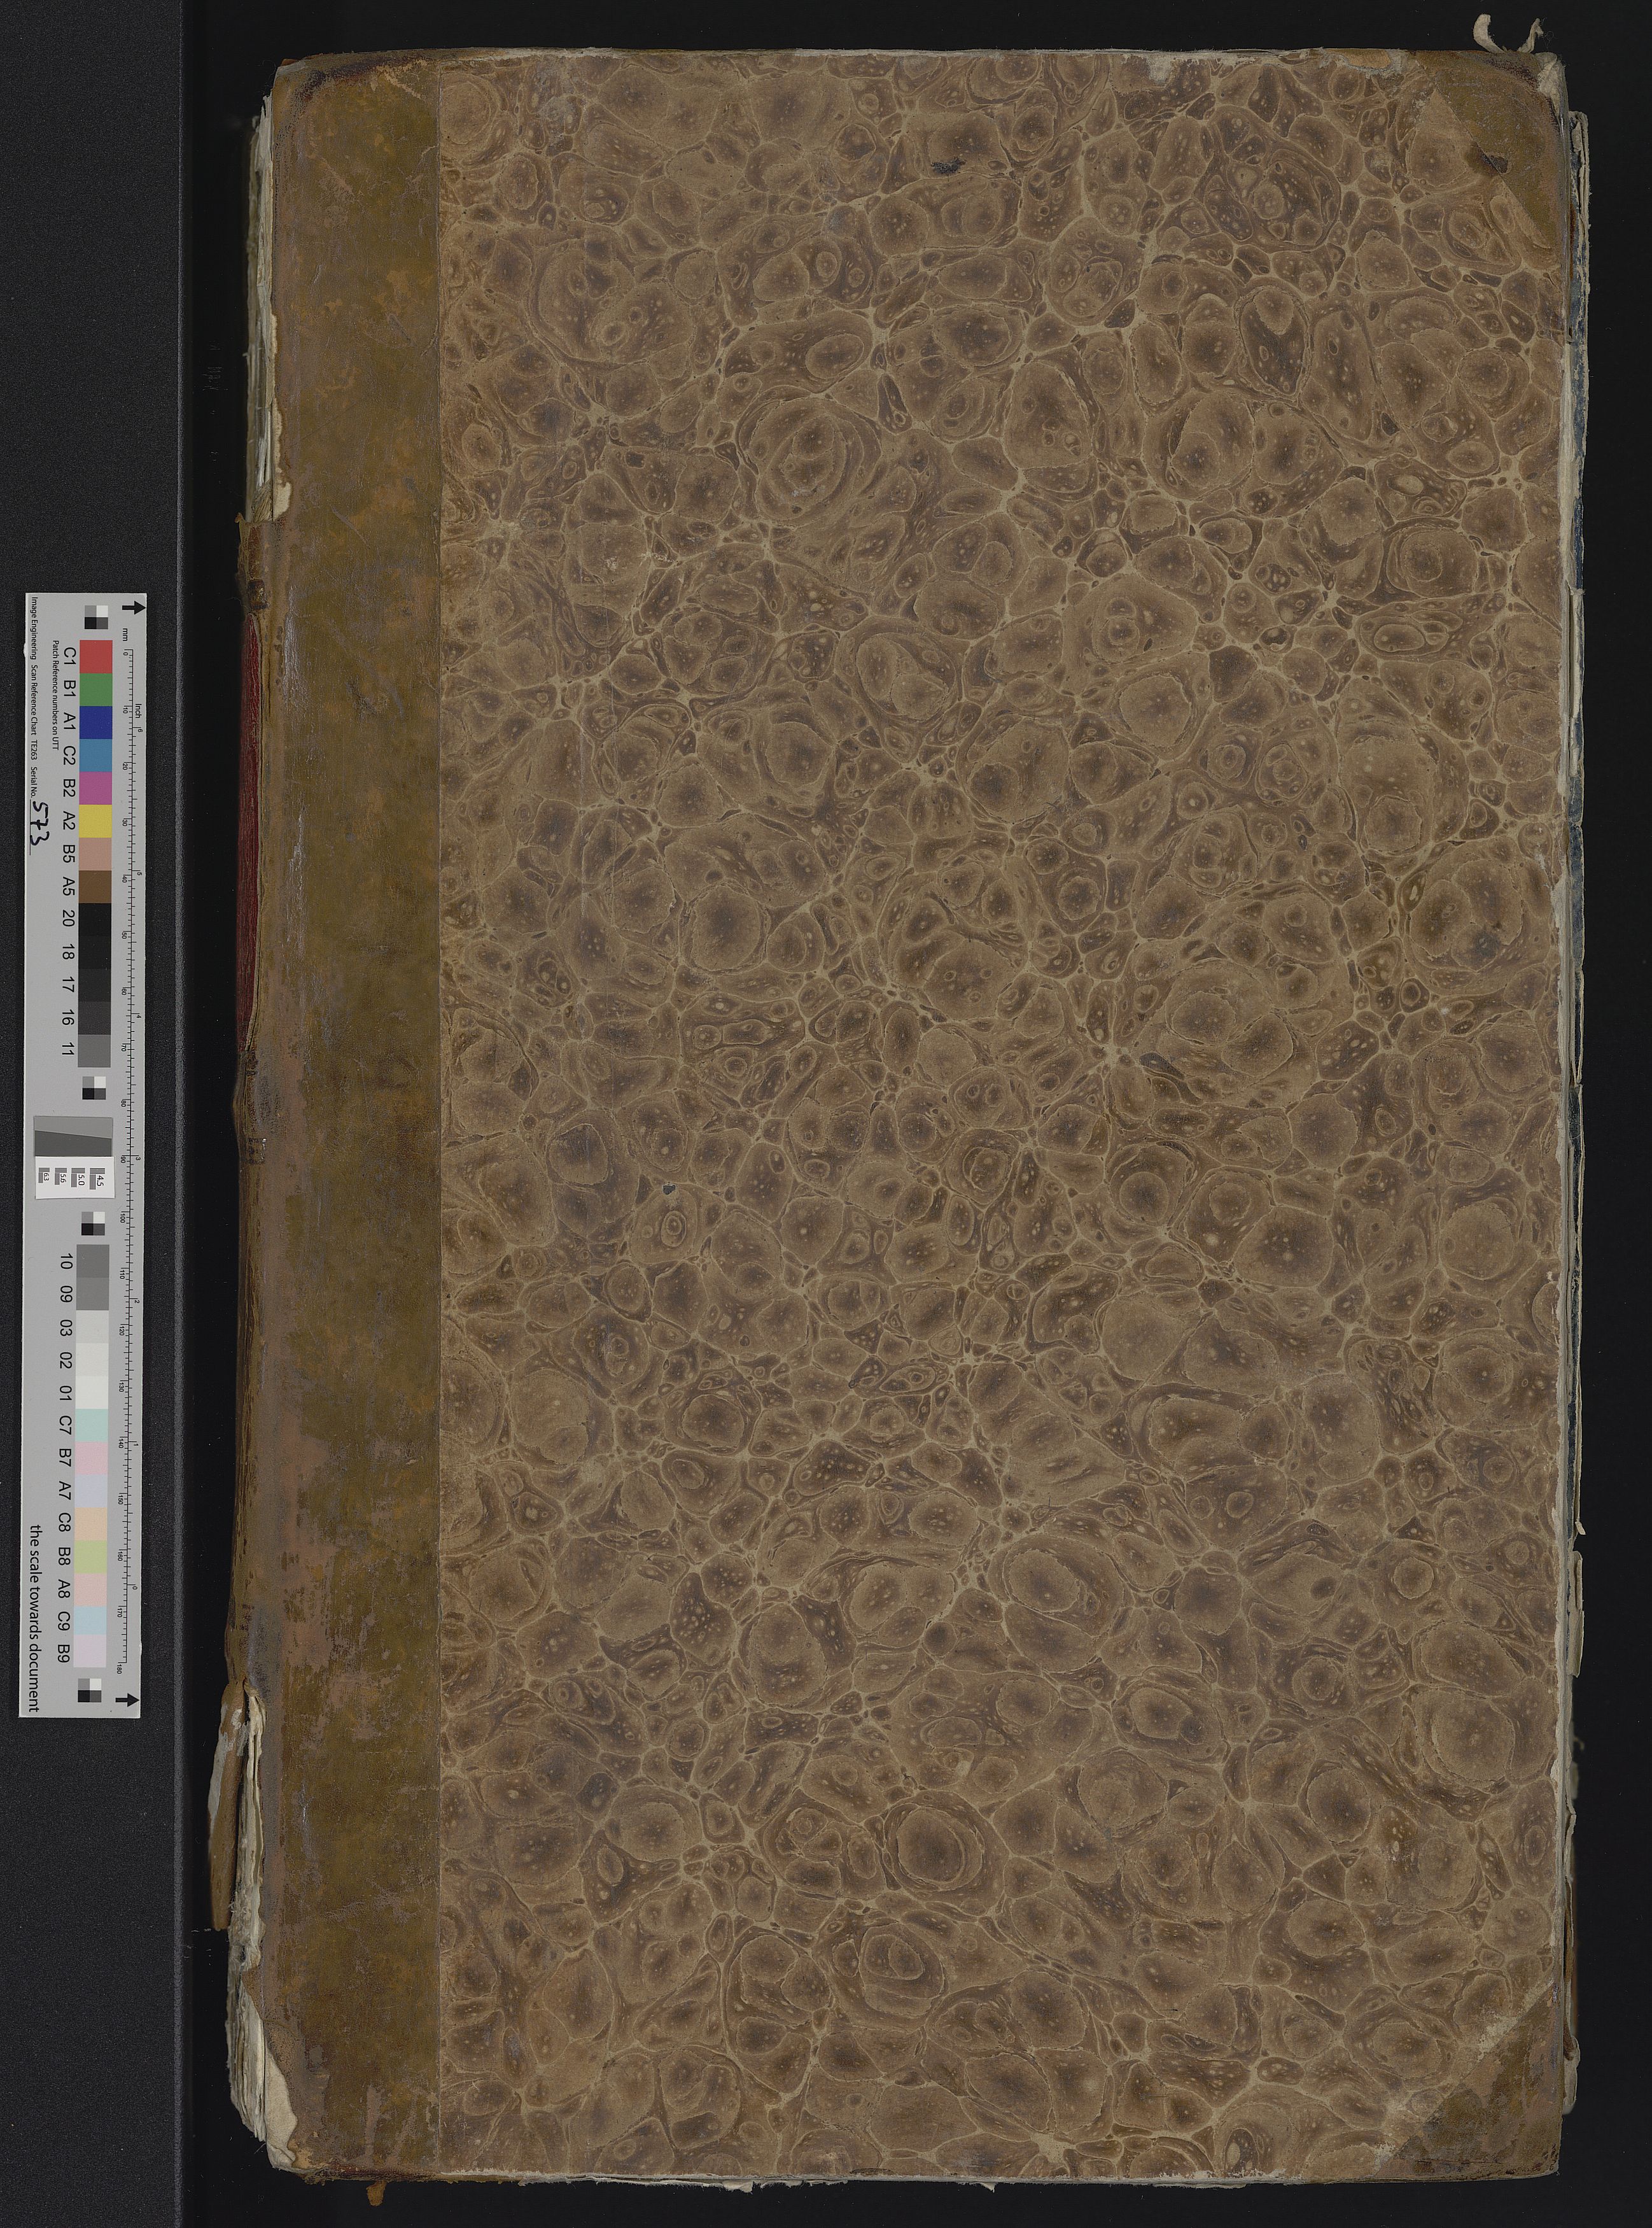Pick the magenta B2 color patch
Image resolution: width=1652 pixels, height=2228 pixels.
coord(96,787)
